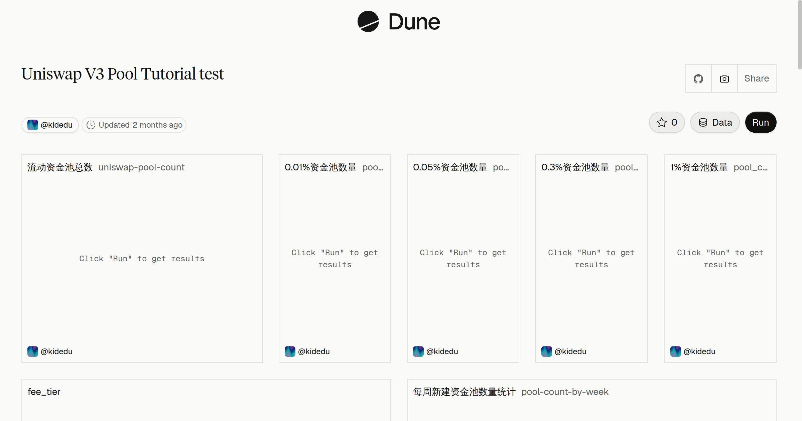This screenshot has height=421, width=802.
Task: Click the Dune logo icon
Action: pos(368,21)
